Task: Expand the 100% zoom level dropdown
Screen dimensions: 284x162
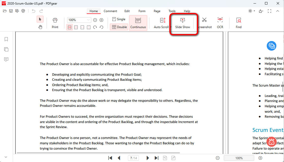Action: [x=88, y=20]
